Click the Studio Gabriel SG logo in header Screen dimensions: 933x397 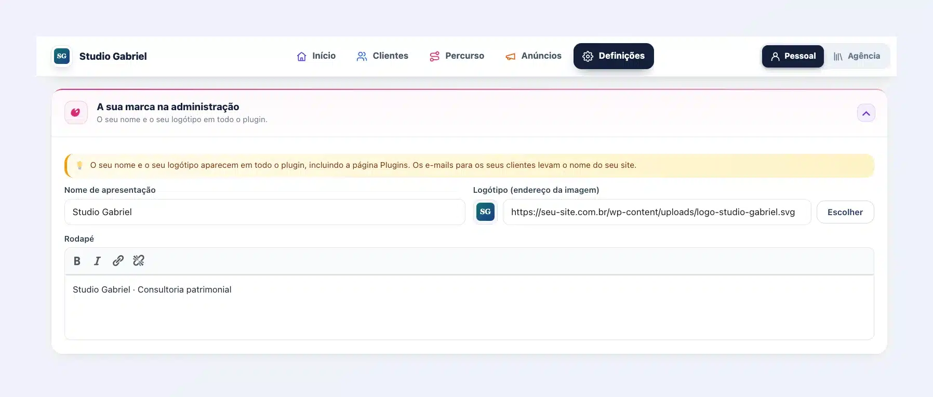click(62, 56)
